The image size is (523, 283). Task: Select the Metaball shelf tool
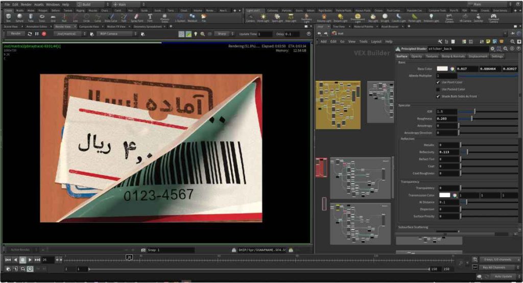point(192,18)
